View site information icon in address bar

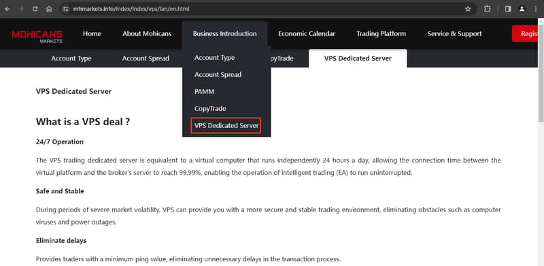65,9
